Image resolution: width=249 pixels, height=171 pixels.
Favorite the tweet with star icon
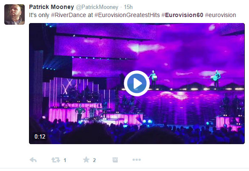coord(86,159)
